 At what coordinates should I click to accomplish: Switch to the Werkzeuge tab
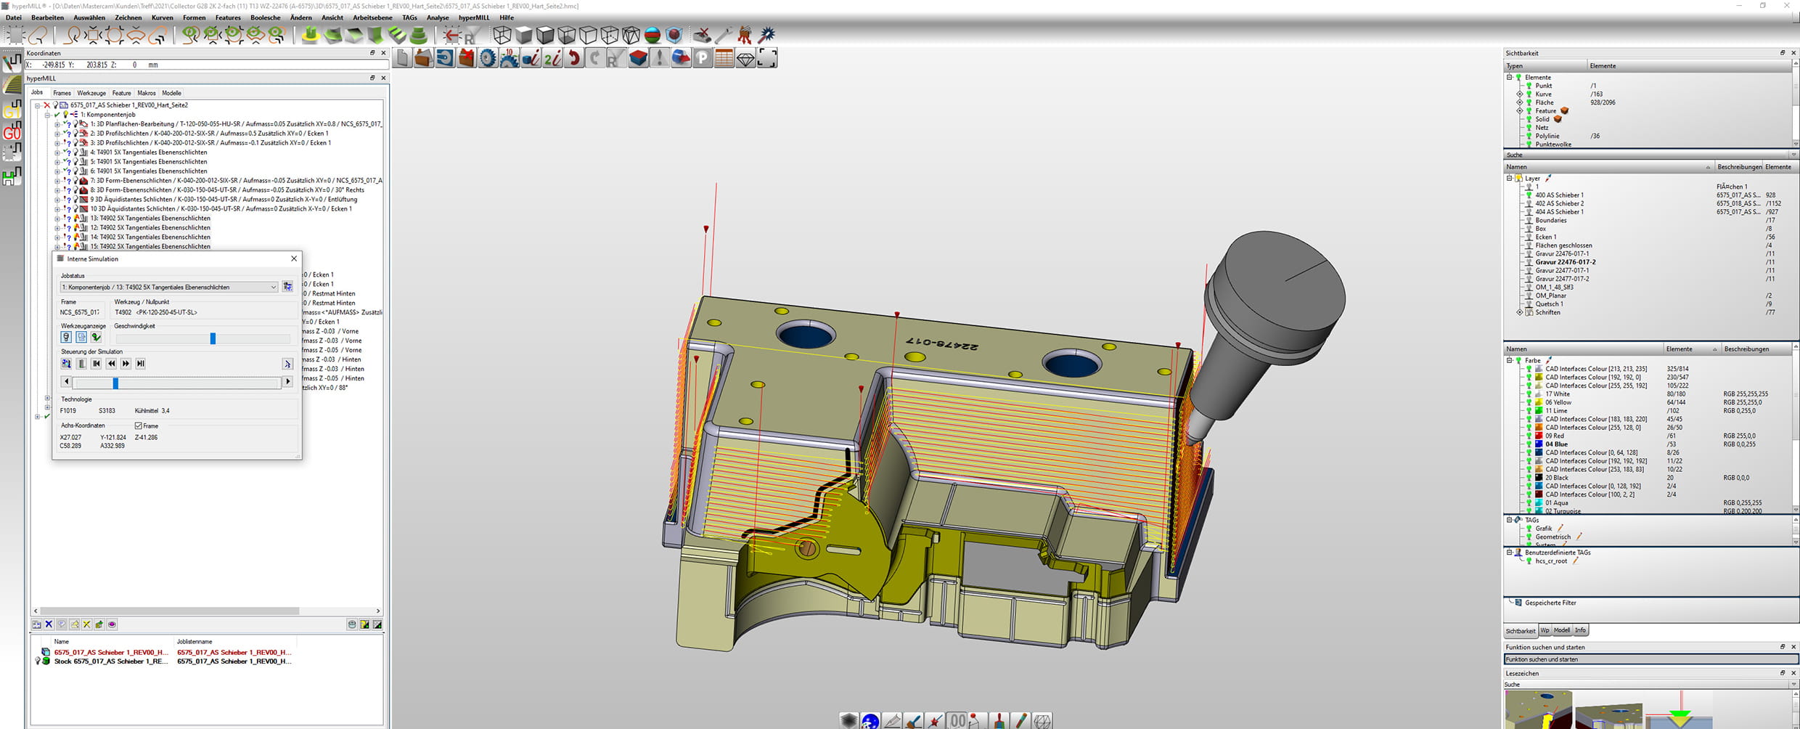coord(91,93)
